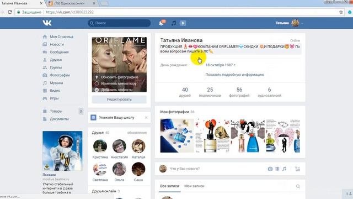The width and height of the screenshot is (353, 199).
Task: Reload the page with refresh icon
Action: pyautogui.click(x=10, y=12)
